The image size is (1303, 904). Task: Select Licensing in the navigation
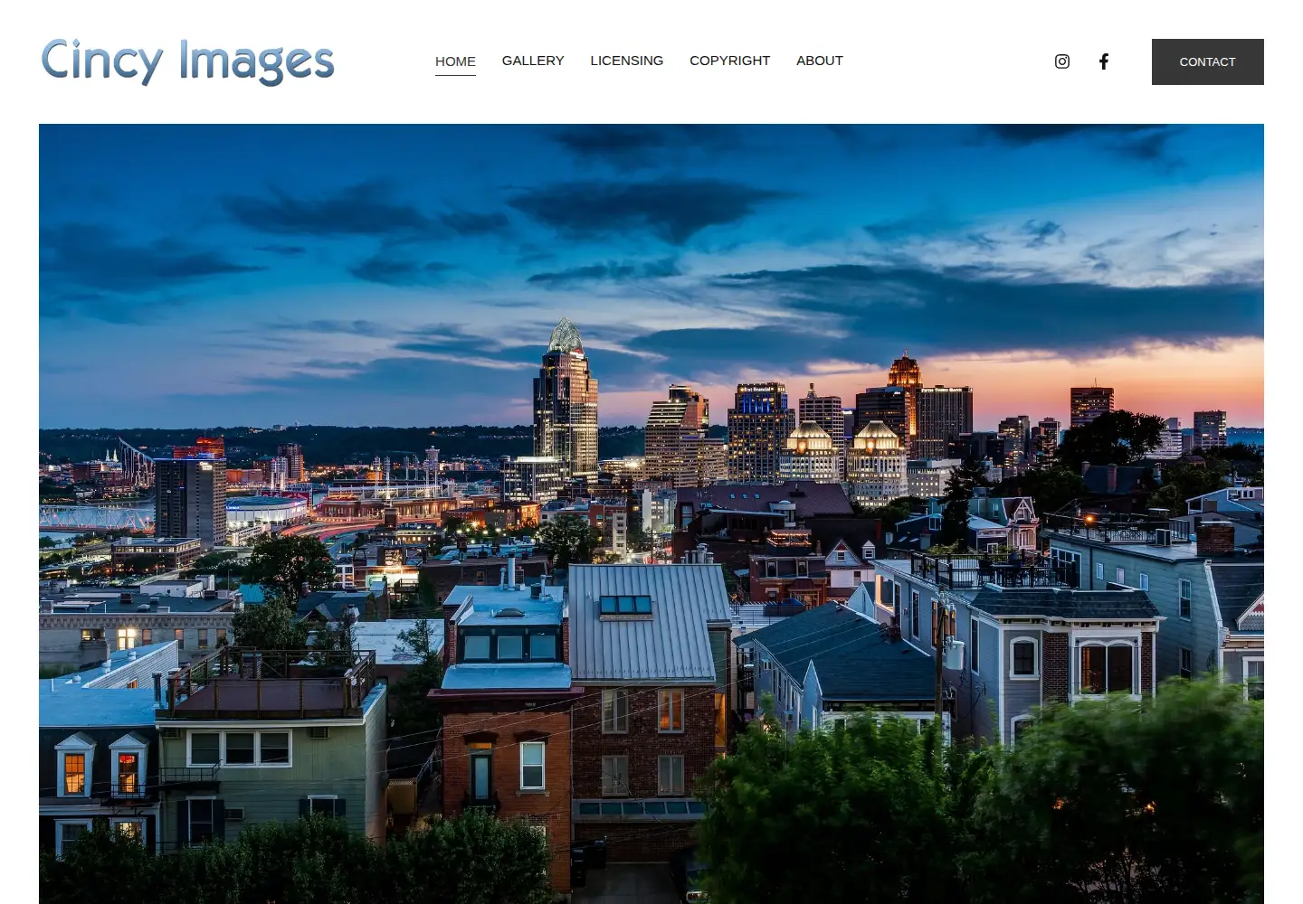pos(627,61)
